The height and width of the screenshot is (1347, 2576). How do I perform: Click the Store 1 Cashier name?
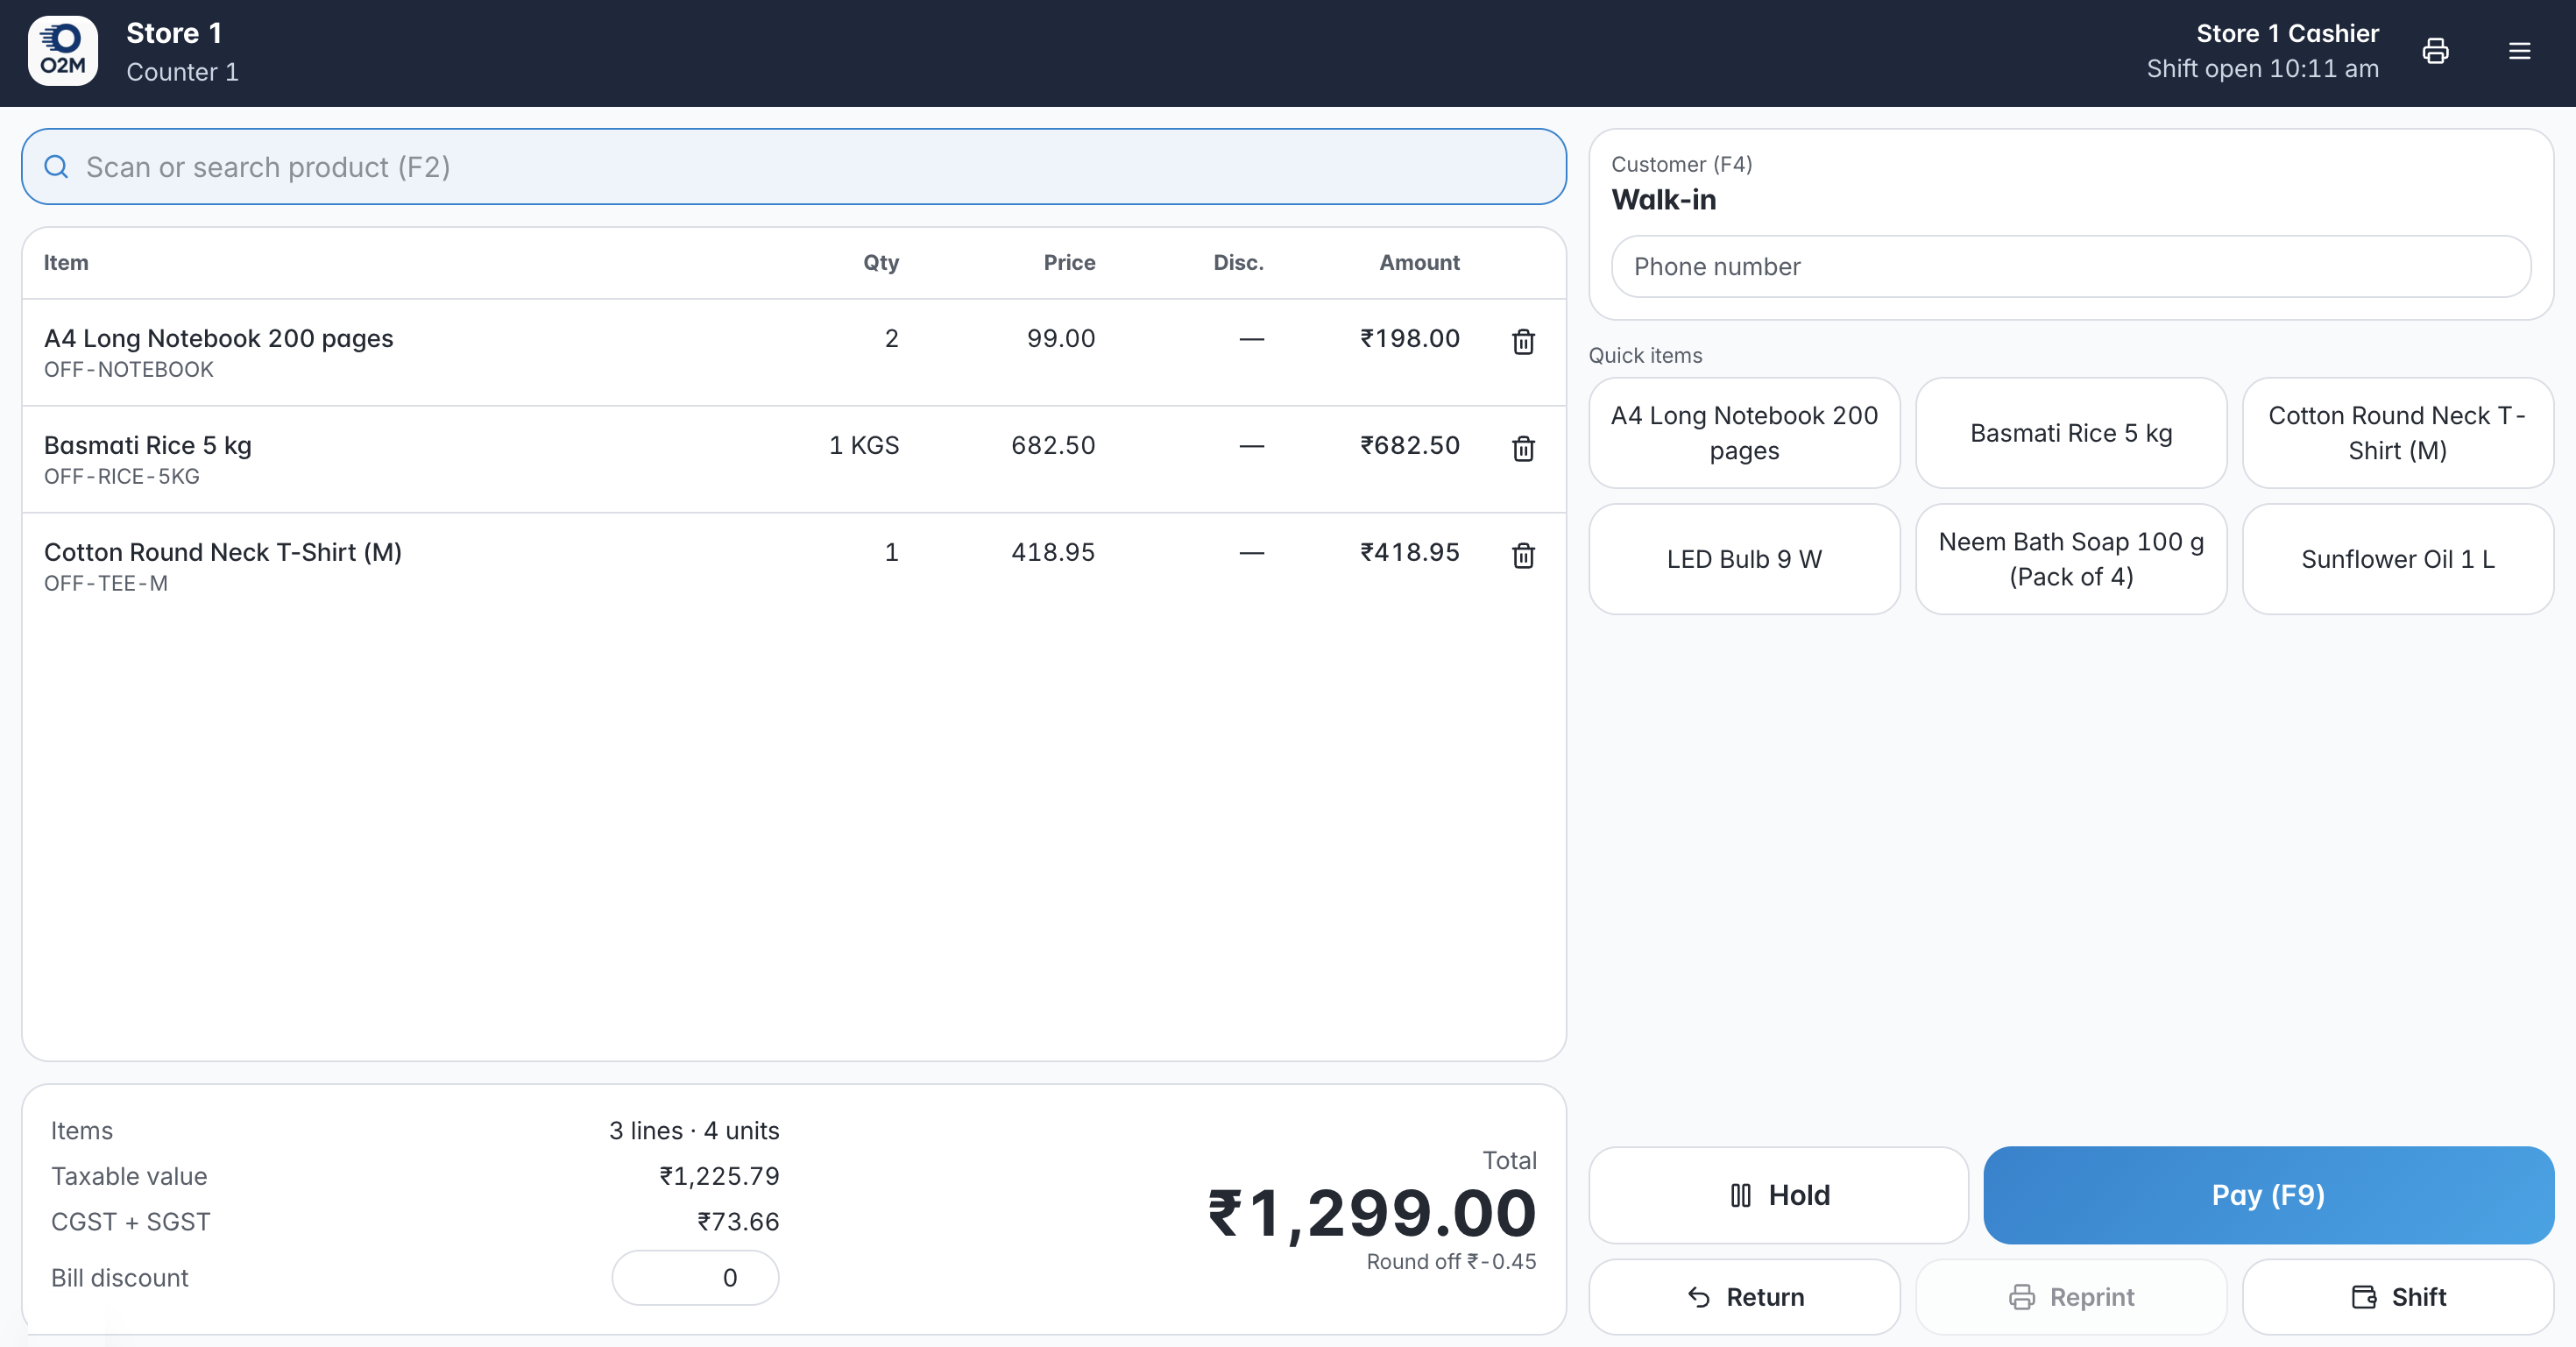(2287, 33)
